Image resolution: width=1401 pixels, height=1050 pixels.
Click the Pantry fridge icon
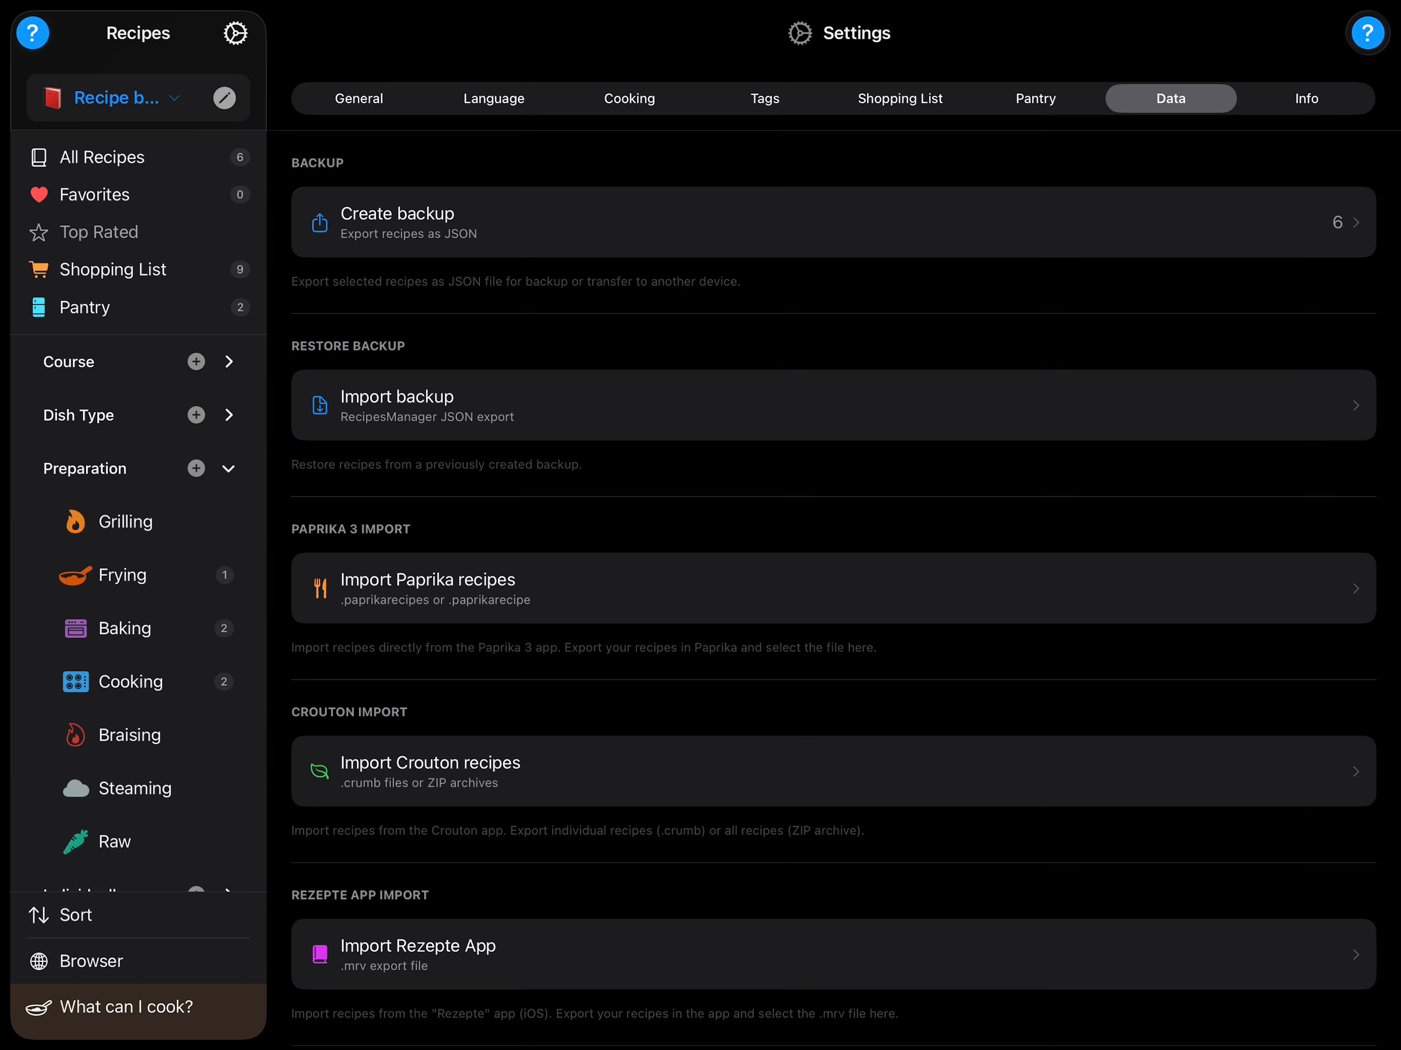pyautogui.click(x=39, y=307)
